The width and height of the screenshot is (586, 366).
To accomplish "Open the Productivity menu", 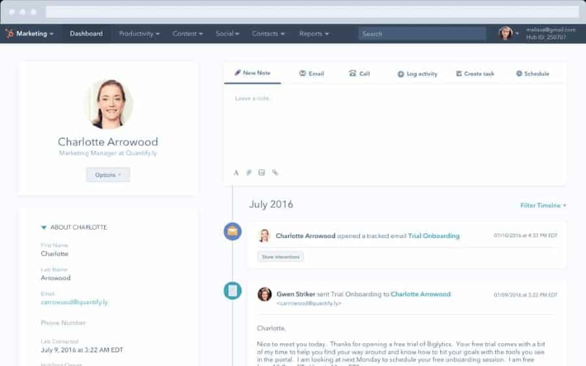I will click(x=139, y=34).
